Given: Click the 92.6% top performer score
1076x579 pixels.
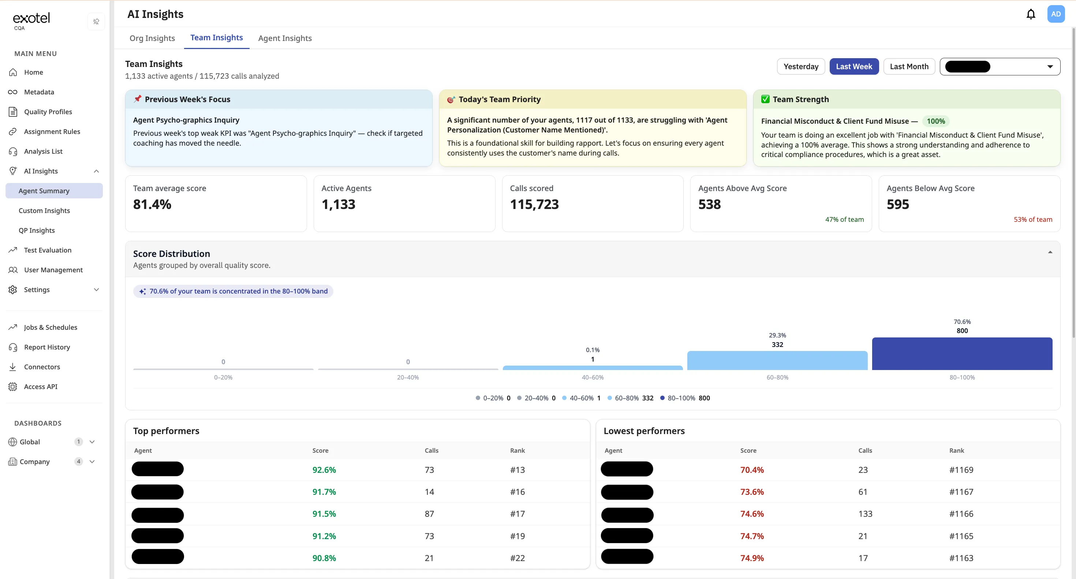Looking at the screenshot, I should (324, 470).
